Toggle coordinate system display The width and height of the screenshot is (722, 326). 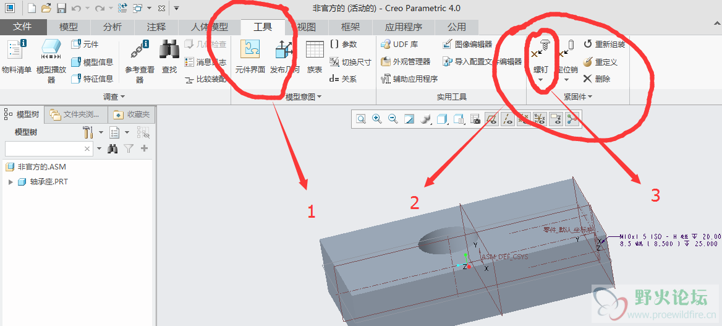coord(539,119)
